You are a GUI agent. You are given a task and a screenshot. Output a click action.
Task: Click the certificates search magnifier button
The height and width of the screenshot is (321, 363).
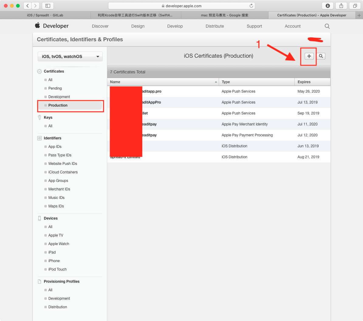[321, 56]
